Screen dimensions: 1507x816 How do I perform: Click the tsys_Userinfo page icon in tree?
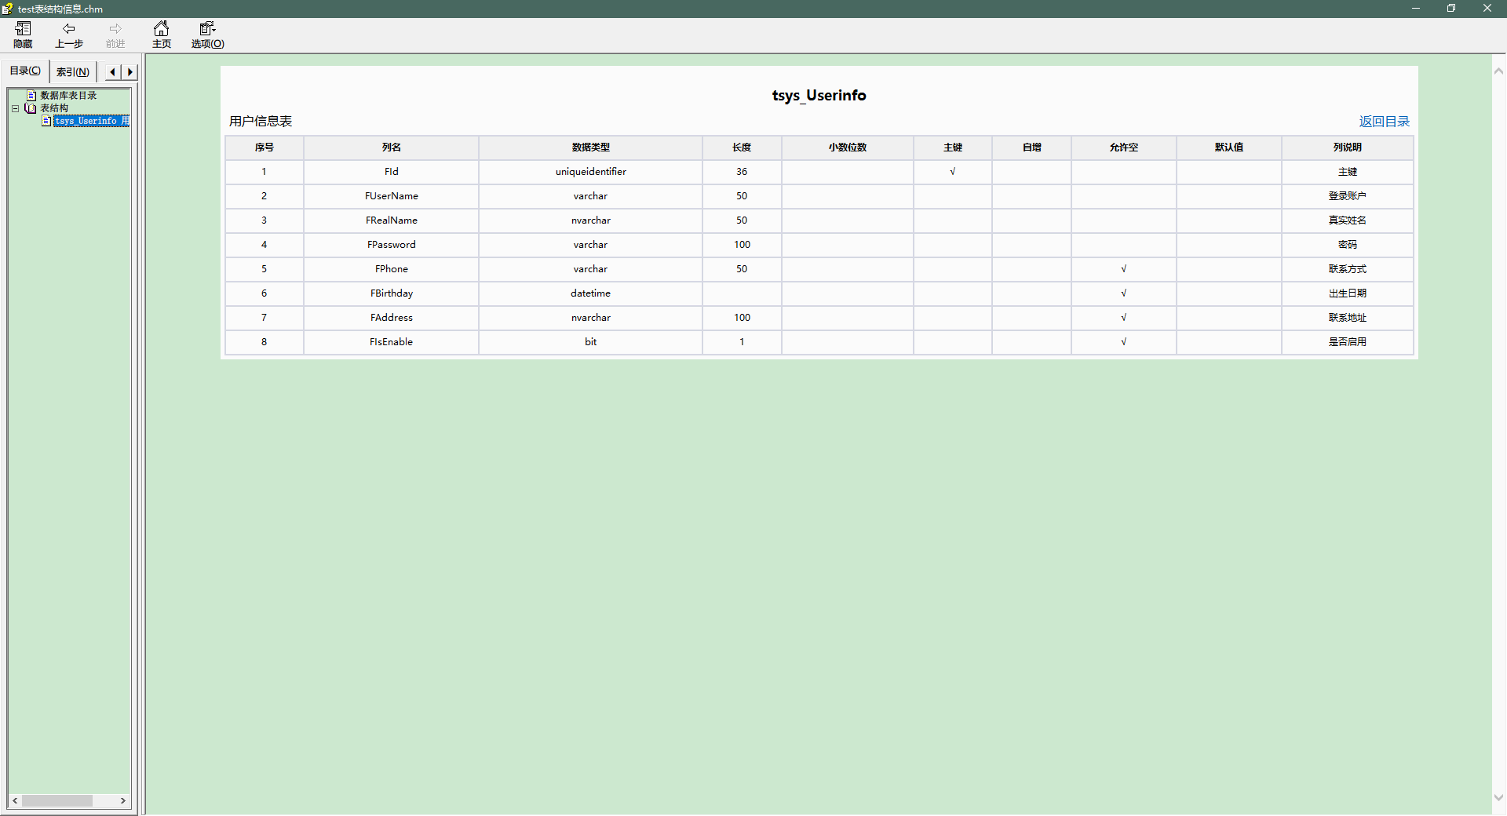[x=46, y=121]
